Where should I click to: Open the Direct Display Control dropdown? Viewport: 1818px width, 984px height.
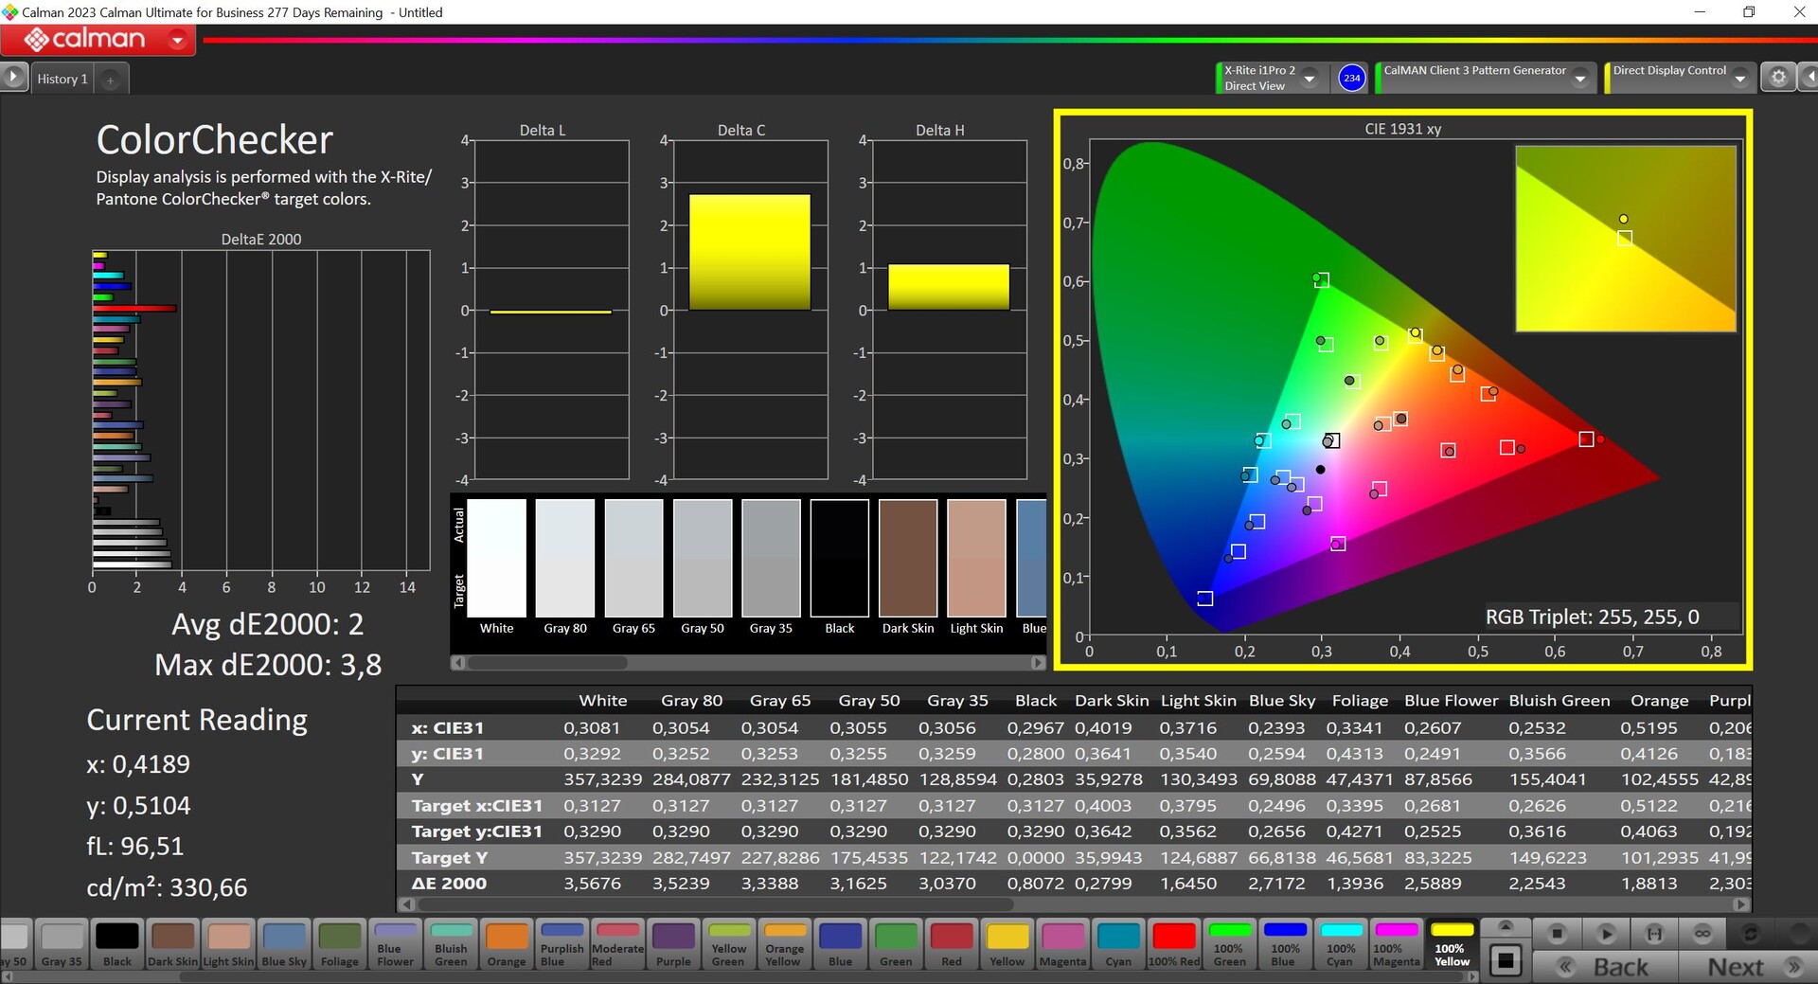1739,79
